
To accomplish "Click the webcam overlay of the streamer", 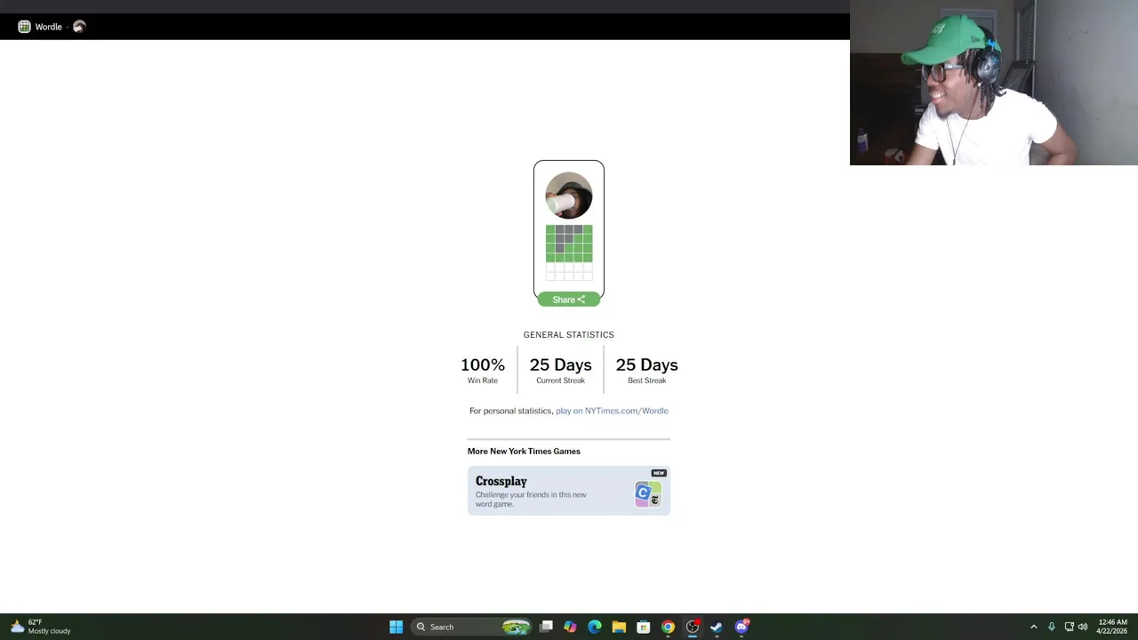I will (x=994, y=83).
